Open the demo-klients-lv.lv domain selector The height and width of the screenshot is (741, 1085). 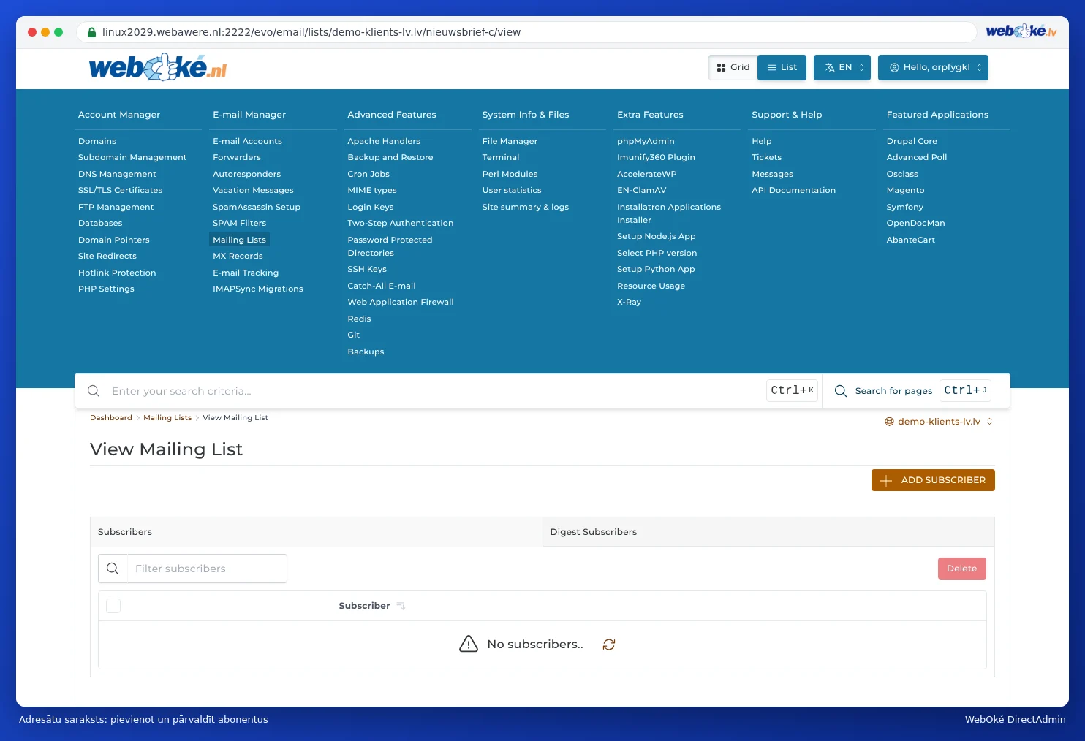[939, 422]
